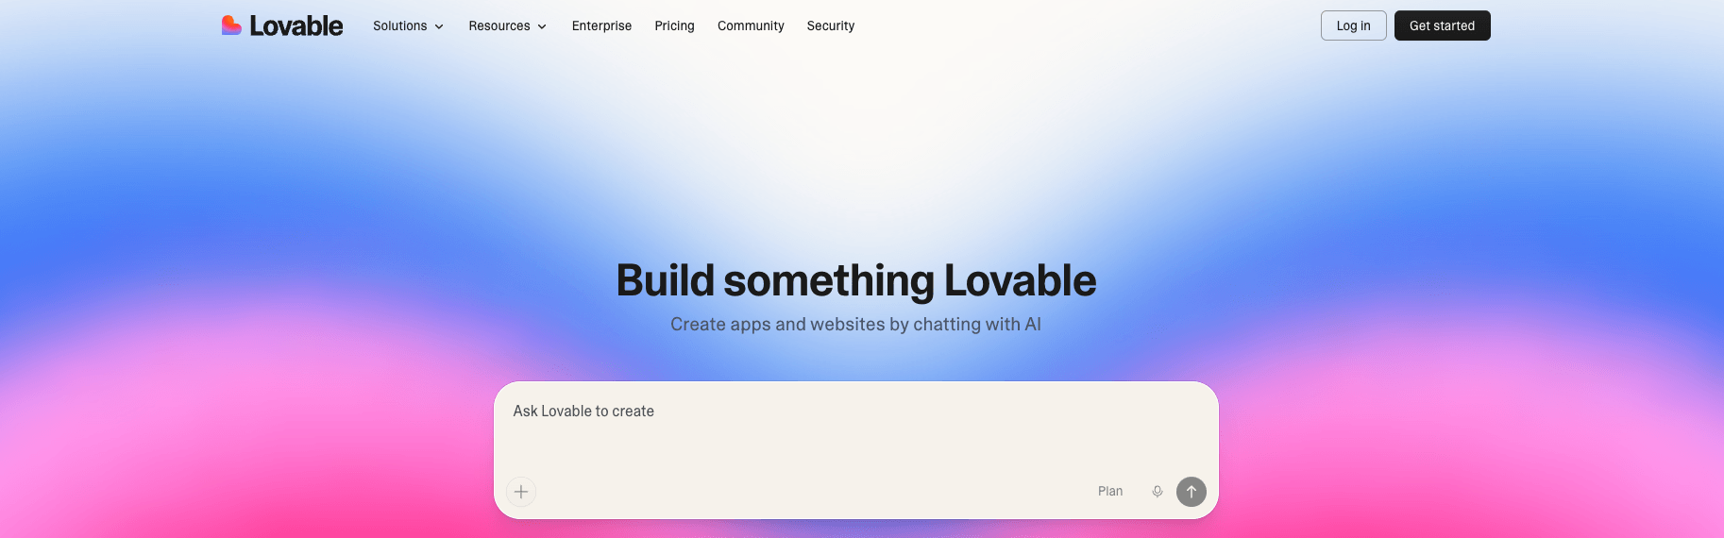The width and height of the screenshot is (1724, 538).
Task: Click the 'Create apps and websites' subtitle
Action: 855,325
